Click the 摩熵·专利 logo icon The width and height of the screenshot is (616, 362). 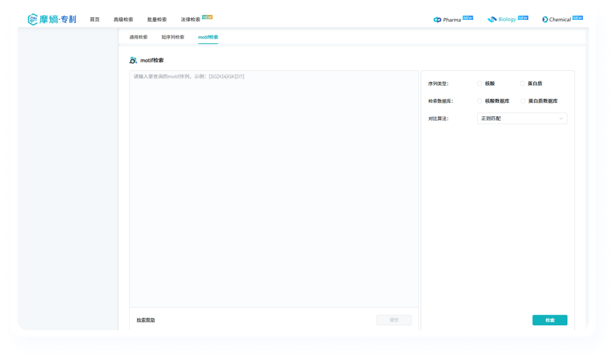point(32,19)
